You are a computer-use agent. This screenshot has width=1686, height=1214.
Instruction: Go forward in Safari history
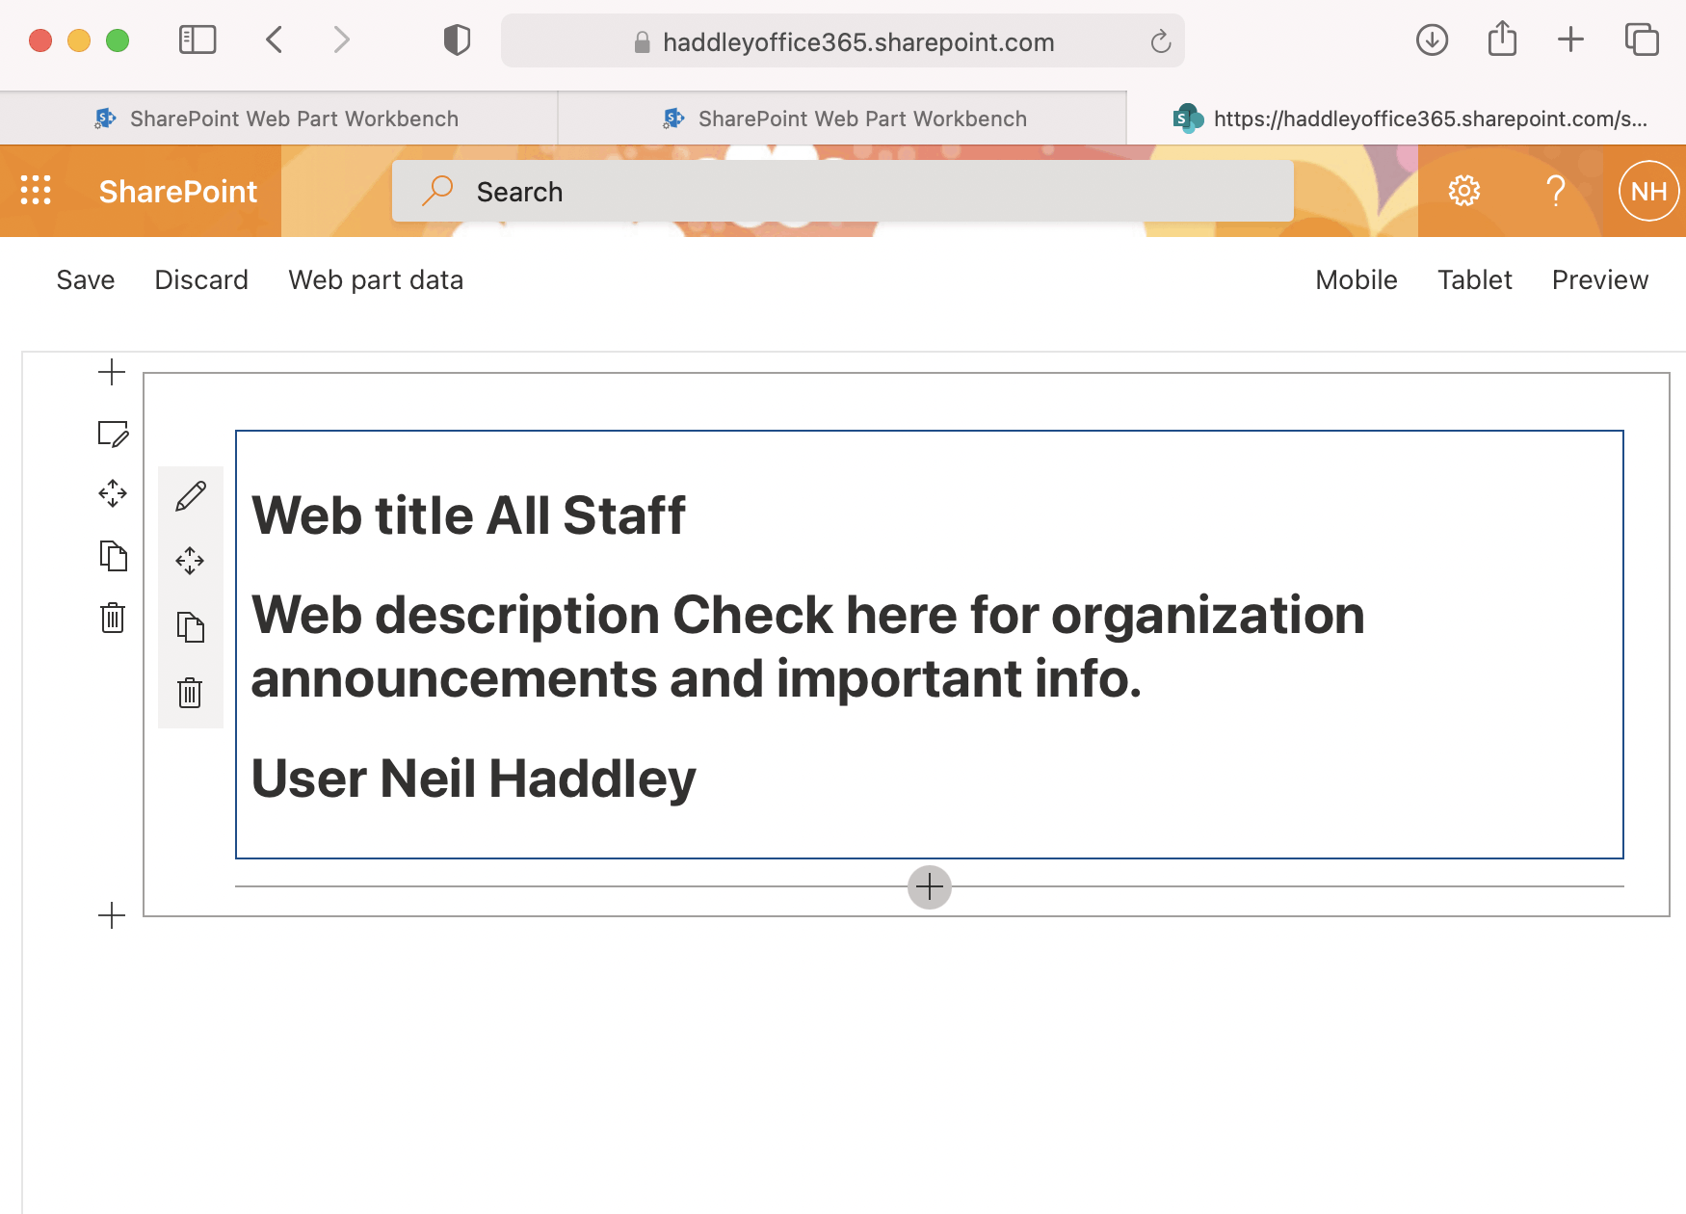tap(341, 40)
